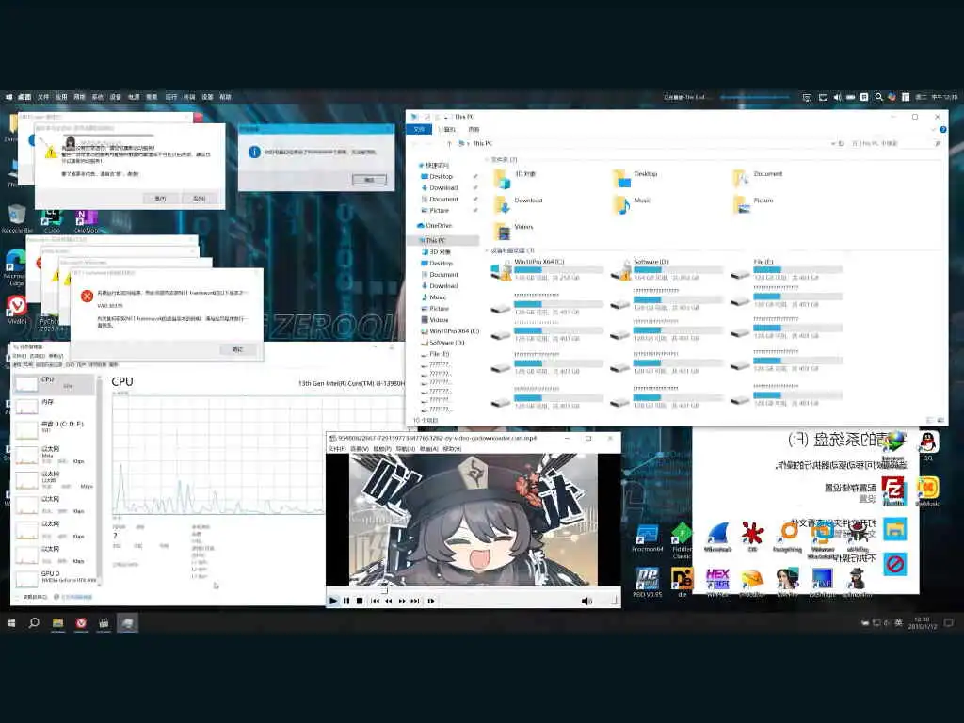
Task: Stop playback in the media player
Action: tap(360, 601)
